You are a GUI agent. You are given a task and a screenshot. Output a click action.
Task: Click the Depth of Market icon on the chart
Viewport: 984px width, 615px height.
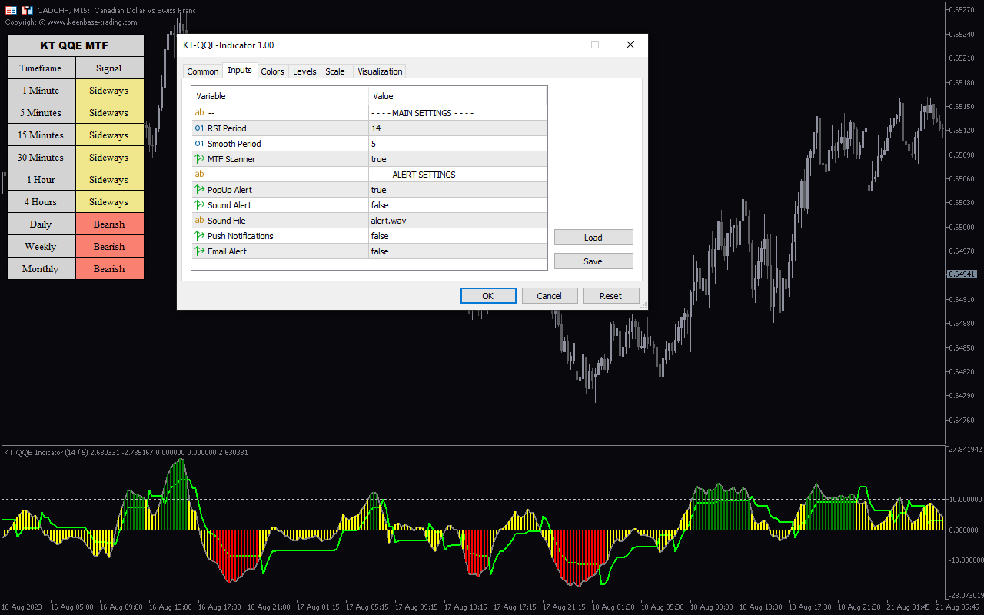[x=12, y=10]
